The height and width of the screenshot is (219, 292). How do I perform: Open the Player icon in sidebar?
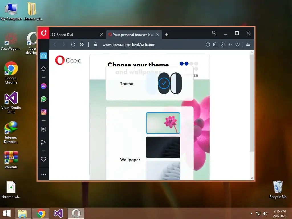point(44,129)
